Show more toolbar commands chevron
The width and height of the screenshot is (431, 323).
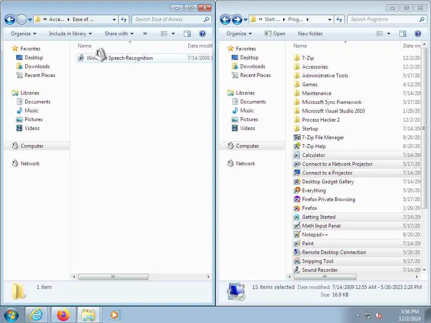coord(145,34)
